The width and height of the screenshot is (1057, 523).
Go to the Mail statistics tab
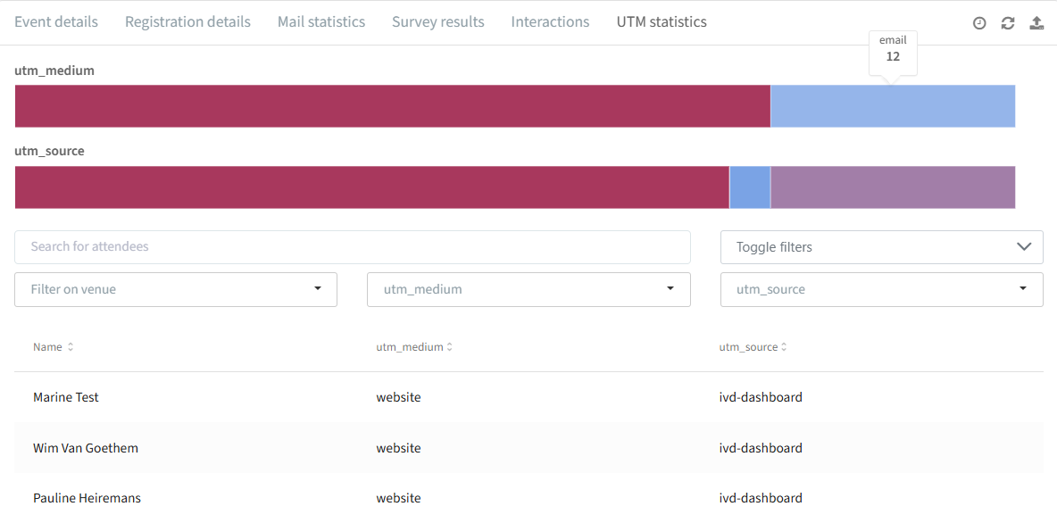pos(321,21)
